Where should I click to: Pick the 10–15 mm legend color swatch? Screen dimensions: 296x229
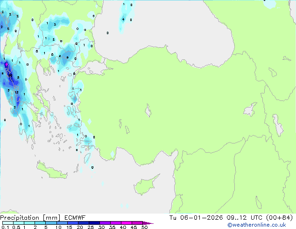(x=62, y=223)
